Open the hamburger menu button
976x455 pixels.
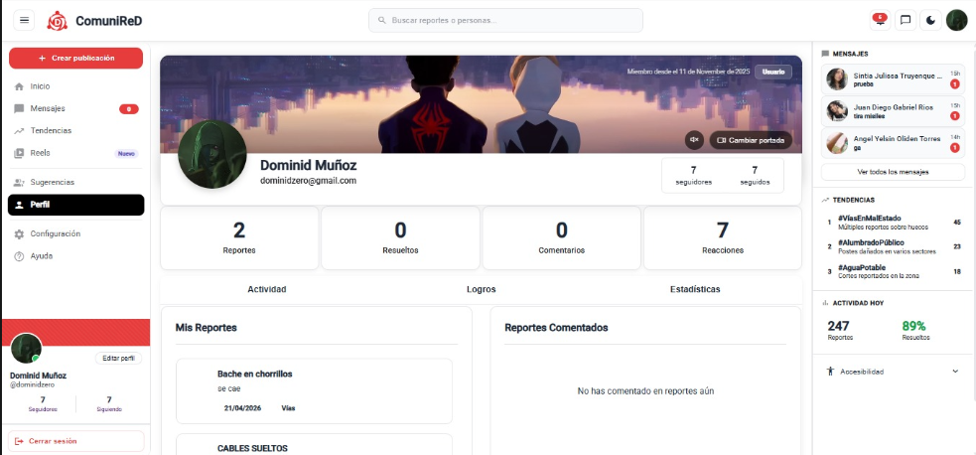(24, 21)
